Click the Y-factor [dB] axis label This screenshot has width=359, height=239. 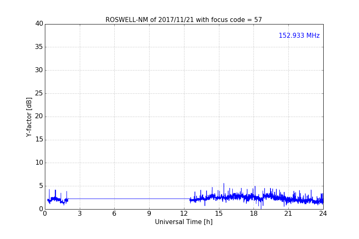pos(29,117)
